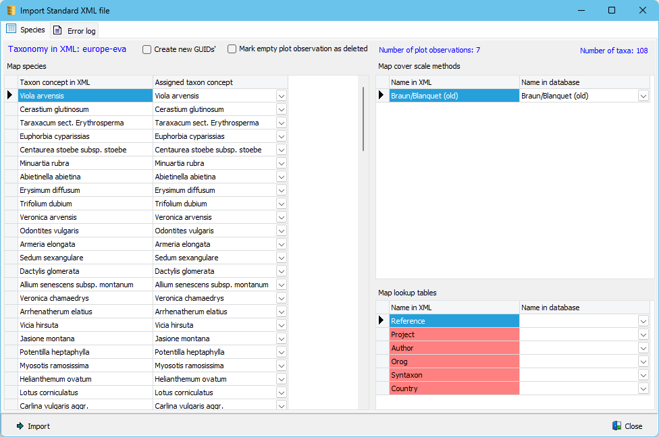Image resolution: width=659 pixels, height=437 pixels.
Task: Open database name dropdown for Author
Action: [x=643, y=348]
